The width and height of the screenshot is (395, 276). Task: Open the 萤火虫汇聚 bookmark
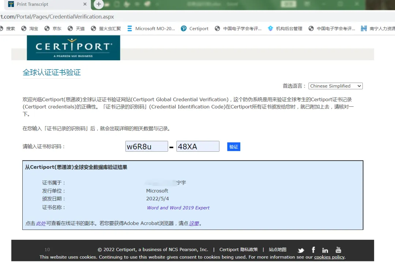point(106,29)
